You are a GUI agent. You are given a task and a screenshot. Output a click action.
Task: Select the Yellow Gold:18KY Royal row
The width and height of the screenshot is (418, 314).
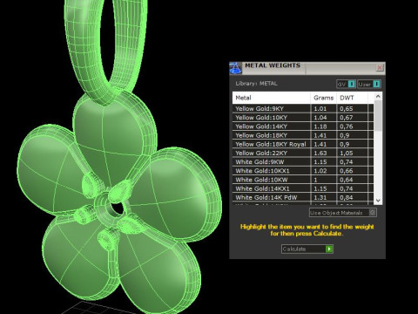[303, 144]
